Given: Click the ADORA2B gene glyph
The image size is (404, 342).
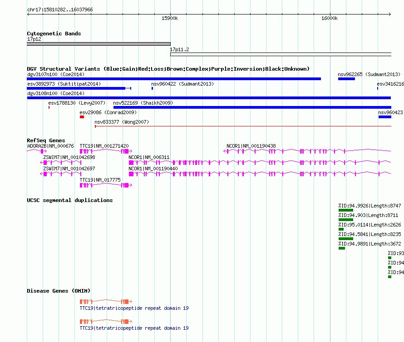Looking at the screenshot, I should tap(37, 151).
